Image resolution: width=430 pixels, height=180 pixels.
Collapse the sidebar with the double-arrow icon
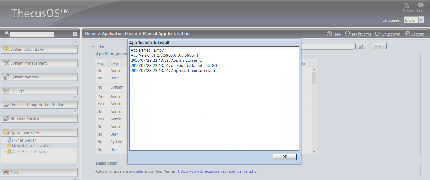[75, 34]
